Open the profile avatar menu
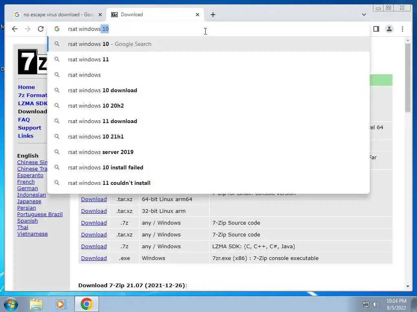Viewport: 417px width, 312px height. (x=389, y=29)
